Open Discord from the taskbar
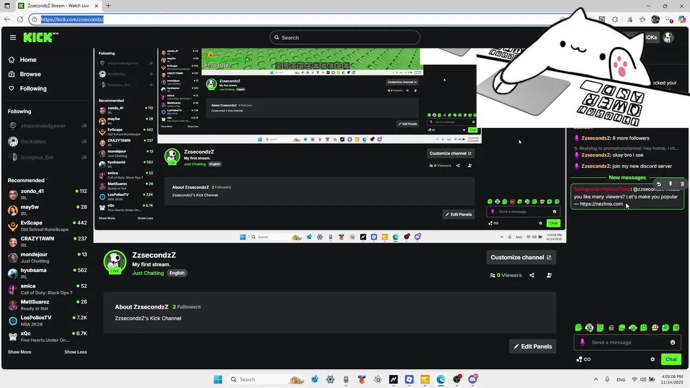 click(x=473, y=379)
